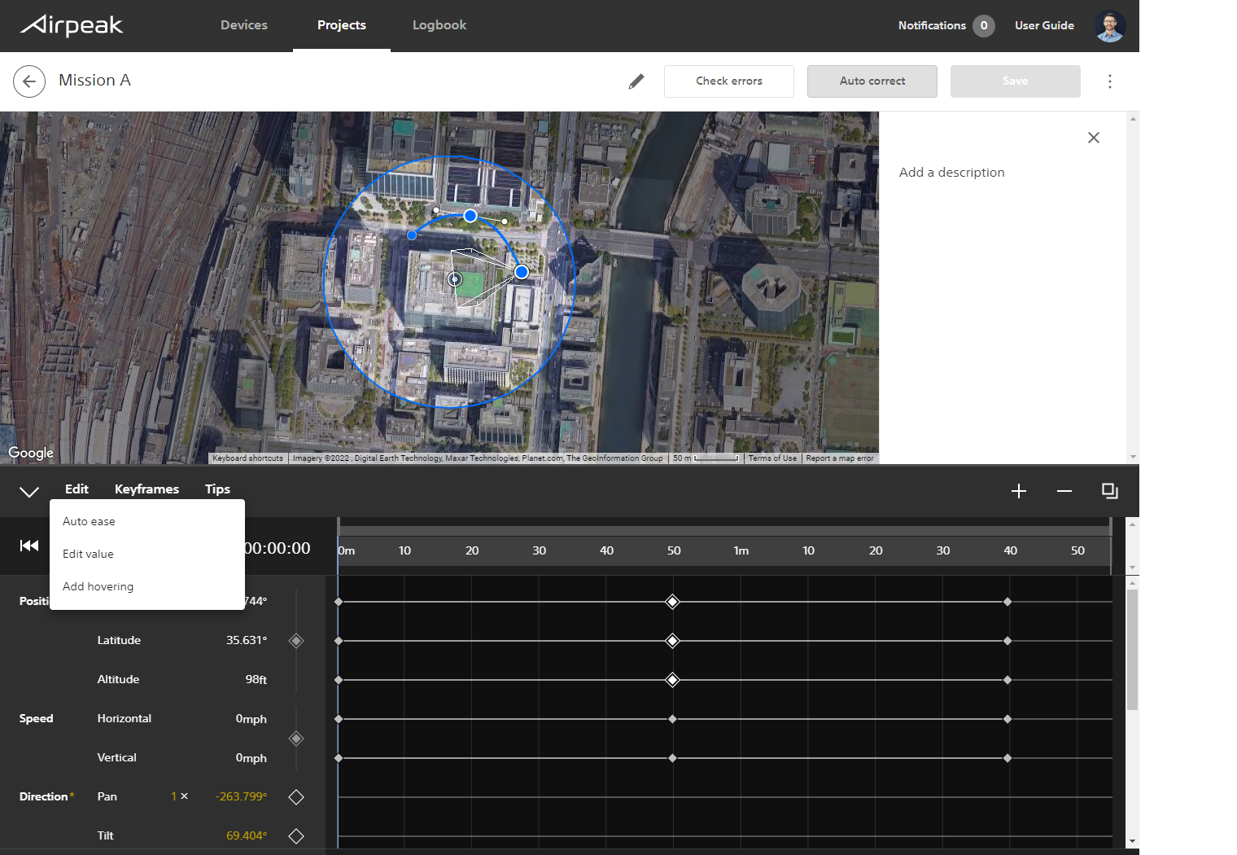Image resolution: width=1237 pixels, height=855 pixels.
Task: Click the Tilt value 69.404°
Action: (247, 835)
